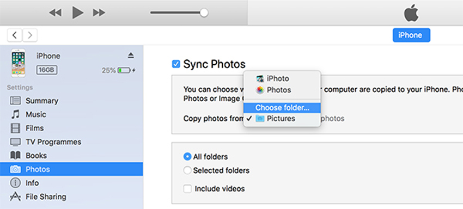
Task: Go back with the left chevron button
Action: pyautogui.click(x=15, y=35)
